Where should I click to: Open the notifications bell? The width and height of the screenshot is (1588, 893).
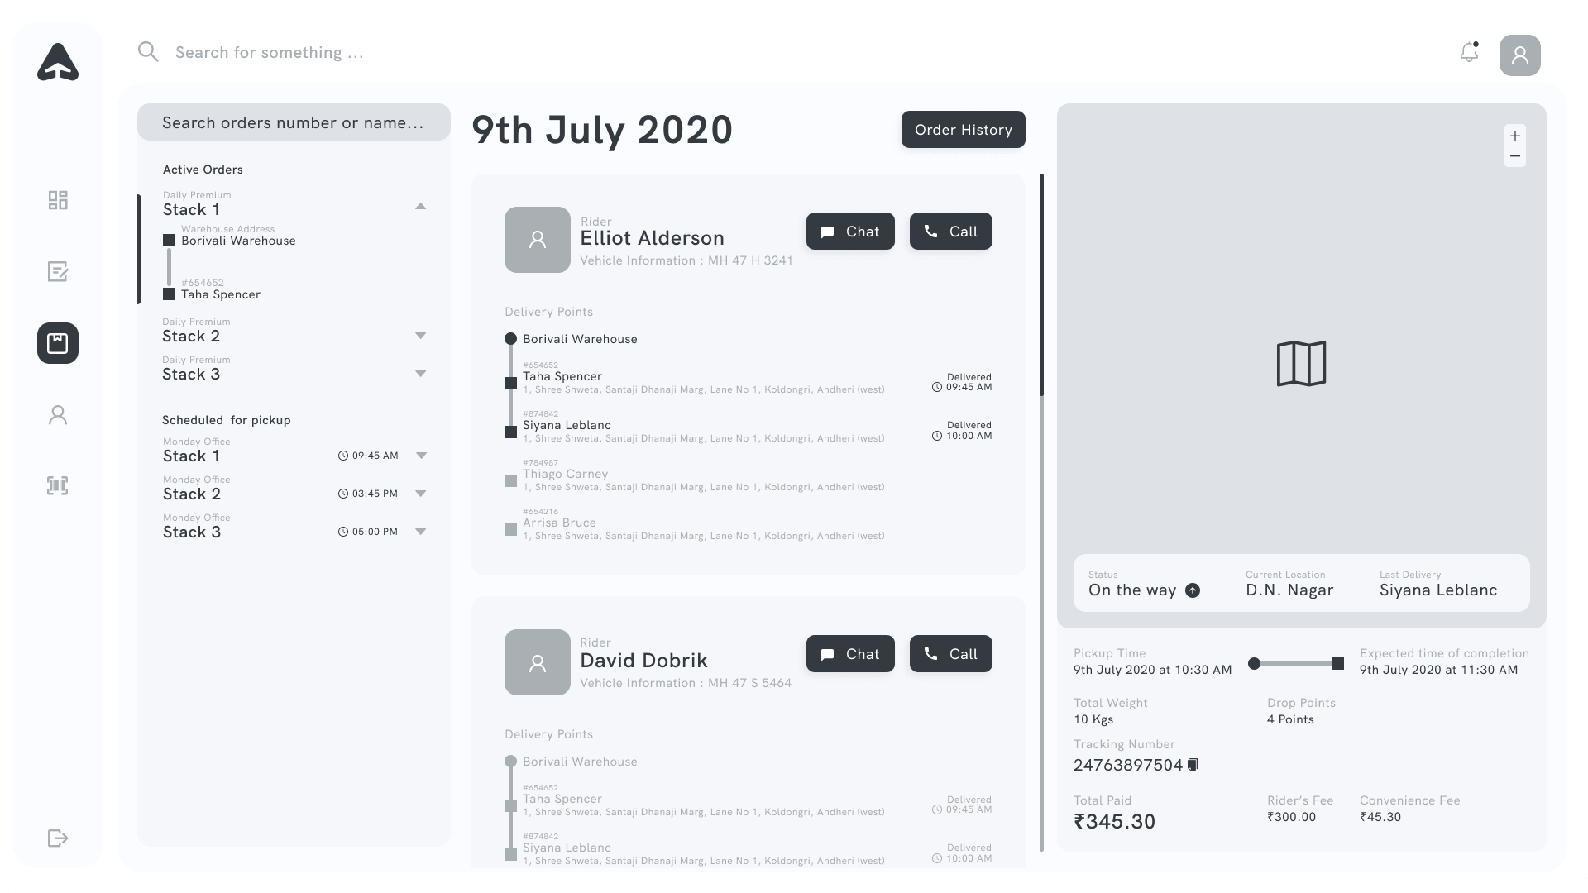(x=1469, y=53)
